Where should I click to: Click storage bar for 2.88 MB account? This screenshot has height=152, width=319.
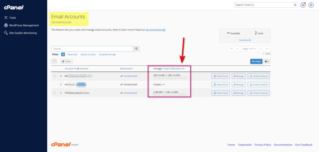[170, 95]
